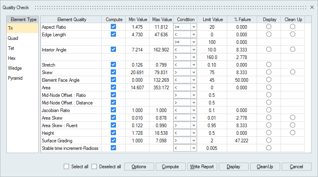This screenshot has width=318, height=177.
Task: Select the Clean Up radio for Skew
Action: pos(293,72)
